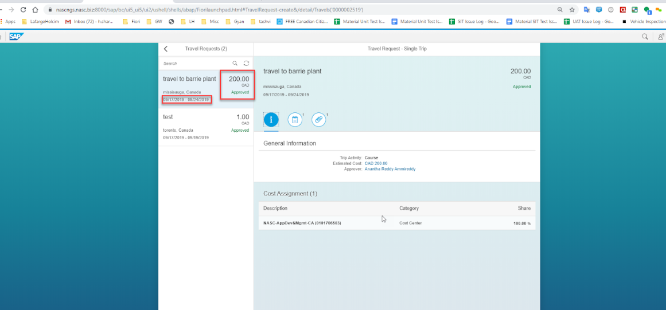Open the Notes tab icon
This screenshot has height=310, width=666.
(x=295, y=120)
